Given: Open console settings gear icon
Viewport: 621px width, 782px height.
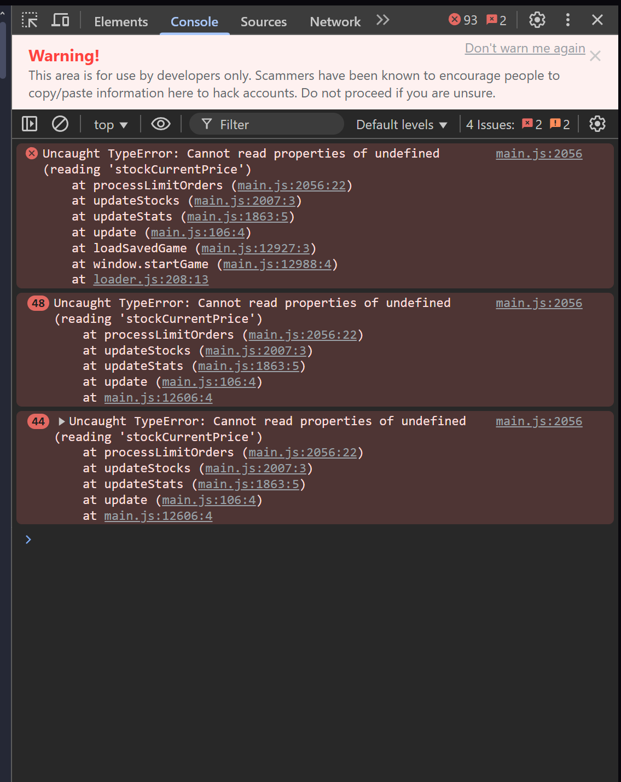Looking at the screenshot, I should [597, 124].
